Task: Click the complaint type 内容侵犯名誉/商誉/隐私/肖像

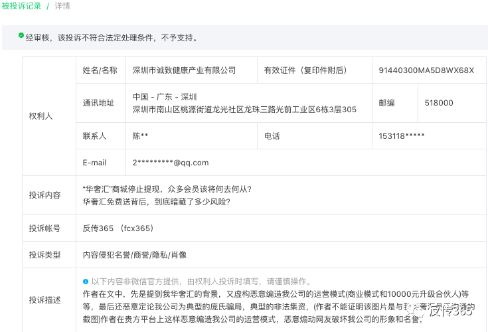Action: click(134, 255)
